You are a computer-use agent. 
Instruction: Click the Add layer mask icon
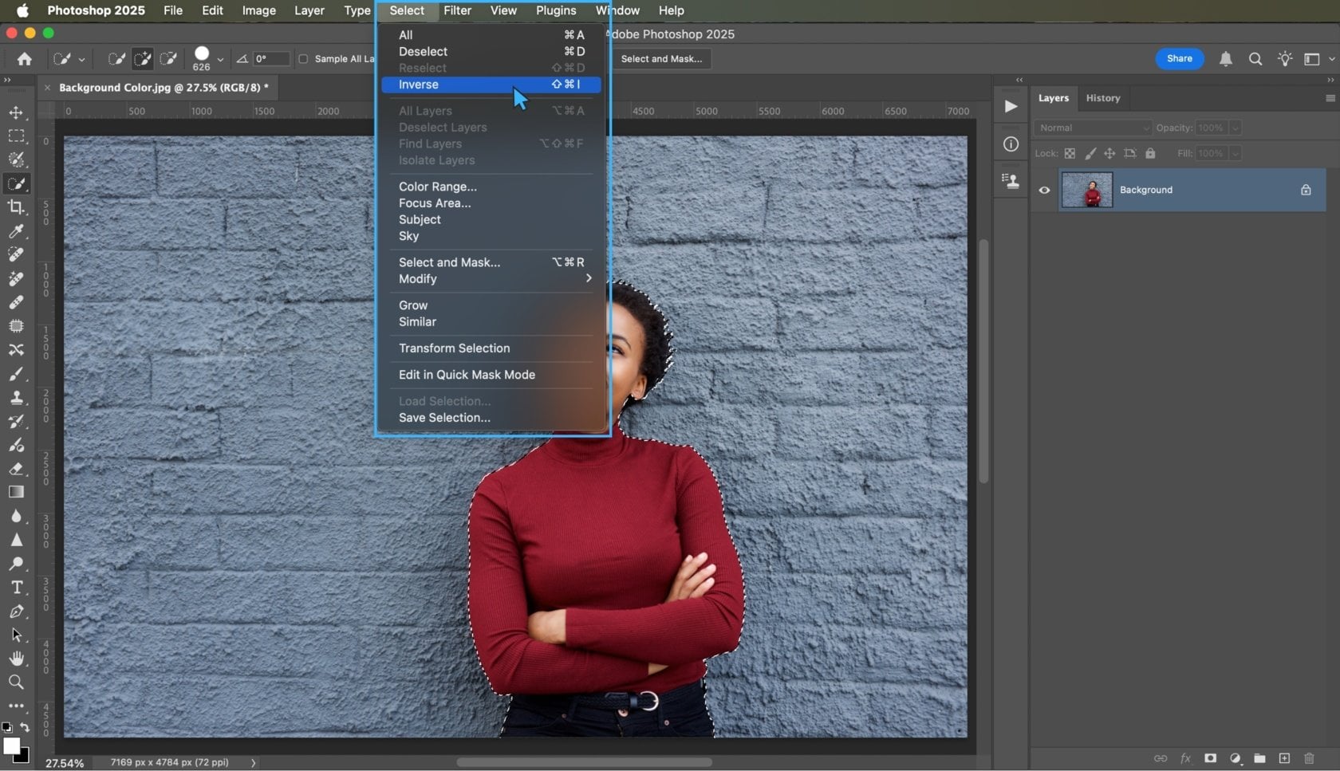pos(1211,758)
